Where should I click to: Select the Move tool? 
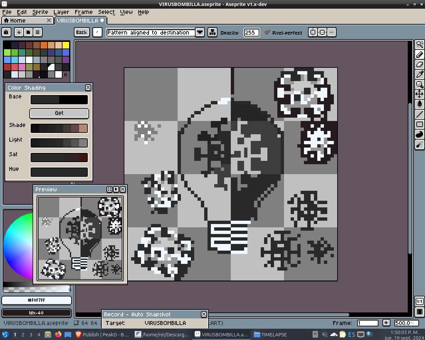coord(420,94)
